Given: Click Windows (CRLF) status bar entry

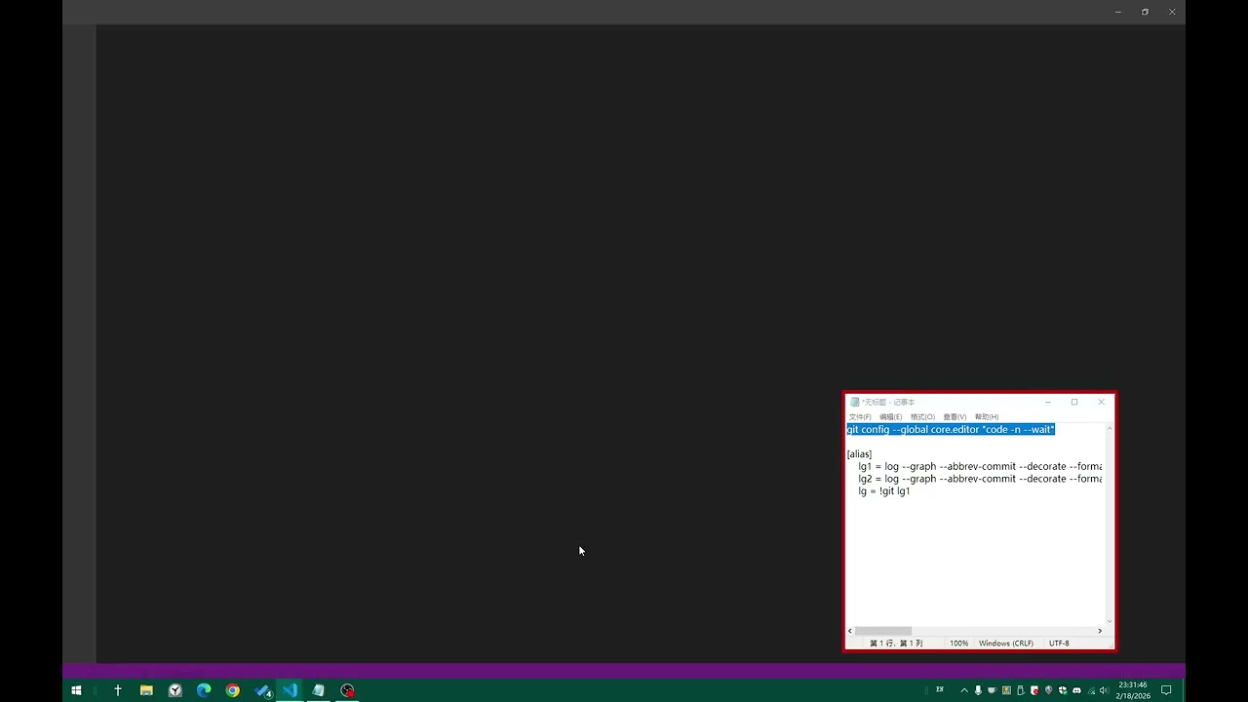Looking at the screenshot, I should tap(1005, 643).
